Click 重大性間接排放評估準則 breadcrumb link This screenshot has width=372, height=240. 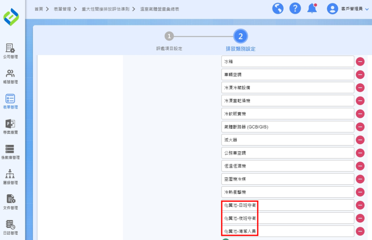coord(105,9)
